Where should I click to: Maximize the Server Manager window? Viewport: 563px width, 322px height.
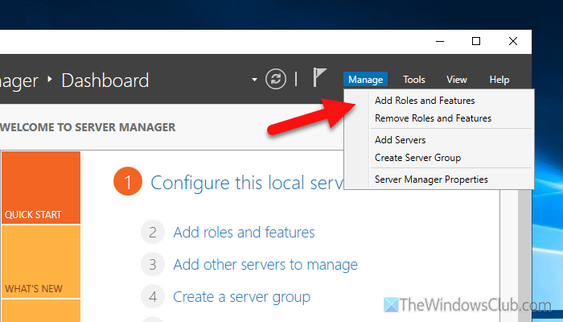pos(476,41)
